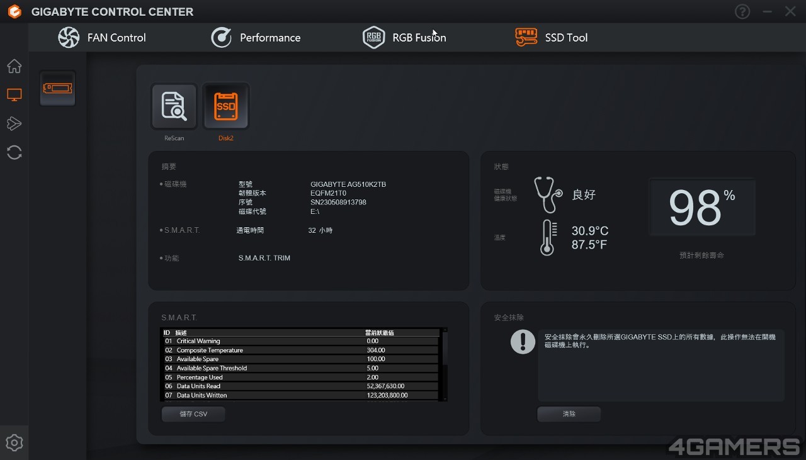Screen dimensions: 806x460
Task: Click the 30.9°C temperature reading
Action: (590, 231)
